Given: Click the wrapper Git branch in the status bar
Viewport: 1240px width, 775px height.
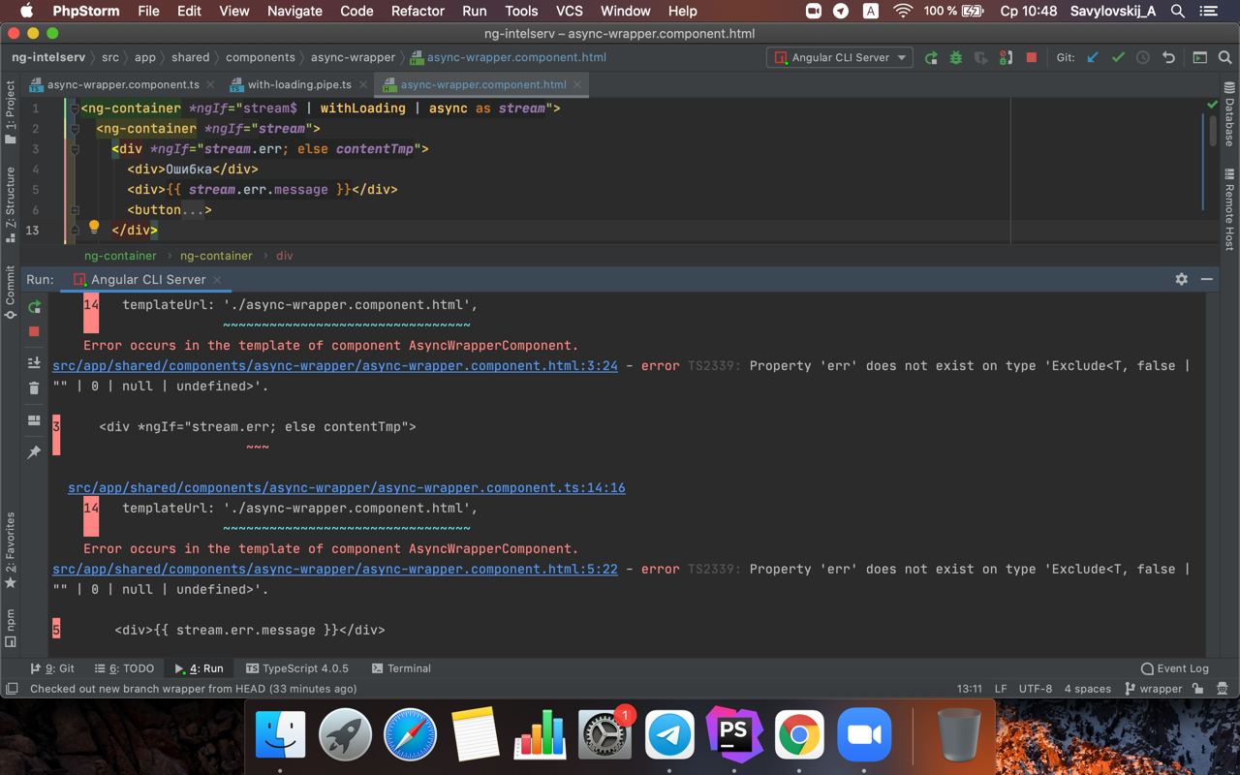Looking at the screenshot, I should [1154, 689].
